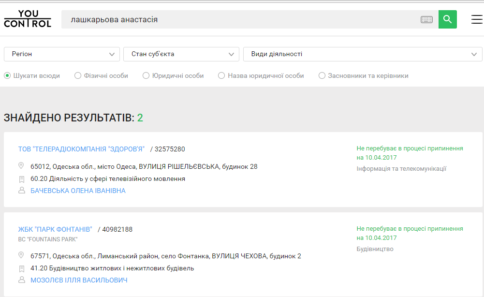Click location pin icon for Рішельєвська address
Viewport: 484px width, 297px height.
[x=21, y=166]
